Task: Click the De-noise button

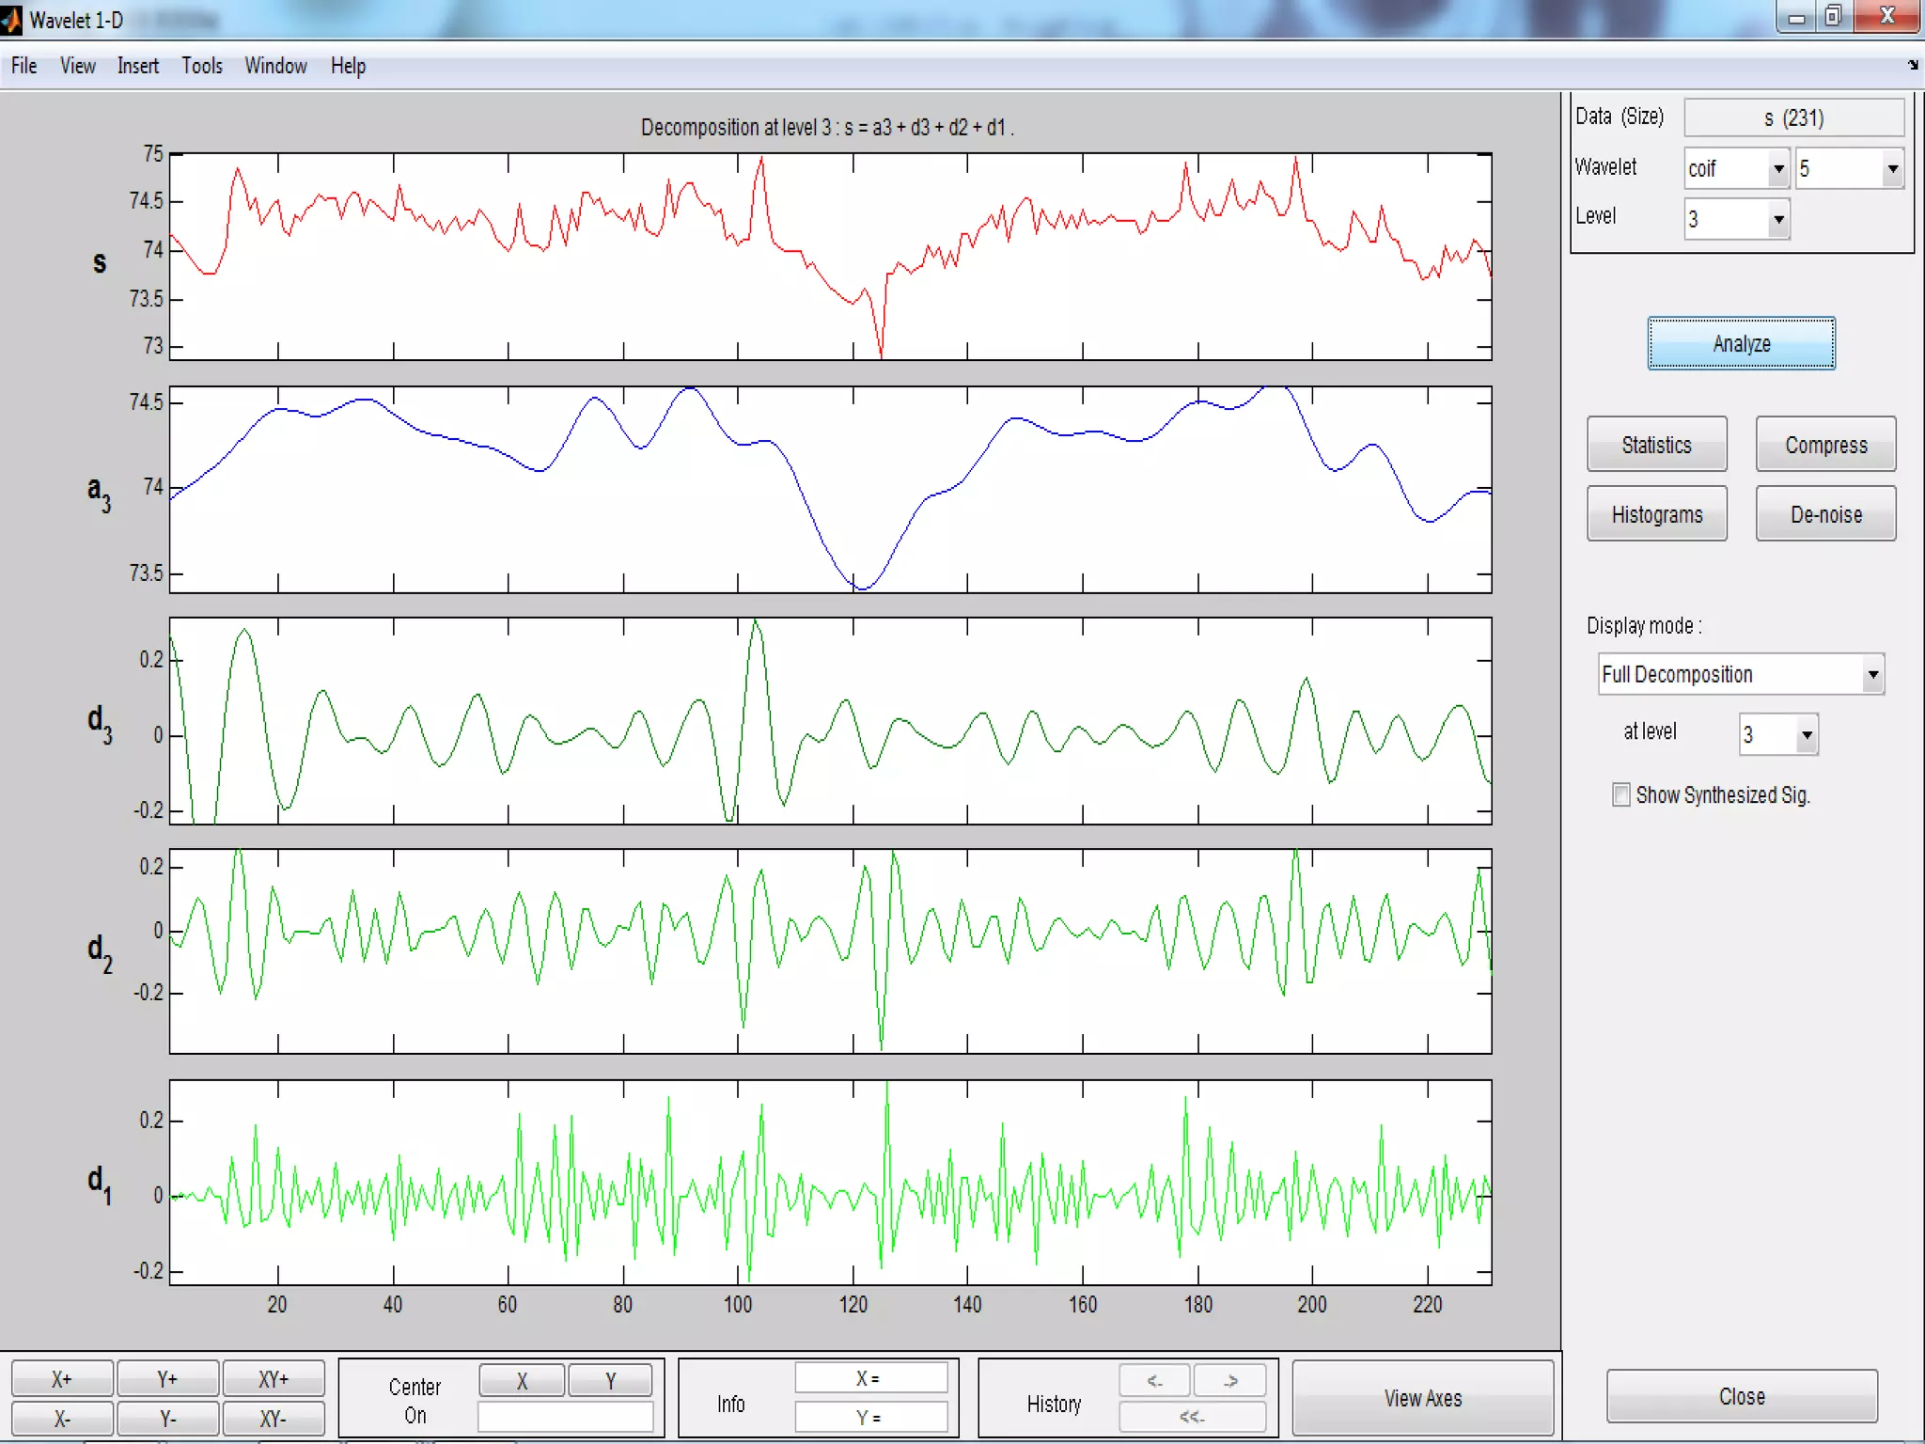Action: (1825, 514)
